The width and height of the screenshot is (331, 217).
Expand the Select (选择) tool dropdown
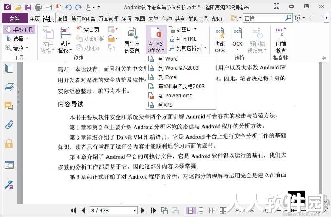click(x=27, y=38)
